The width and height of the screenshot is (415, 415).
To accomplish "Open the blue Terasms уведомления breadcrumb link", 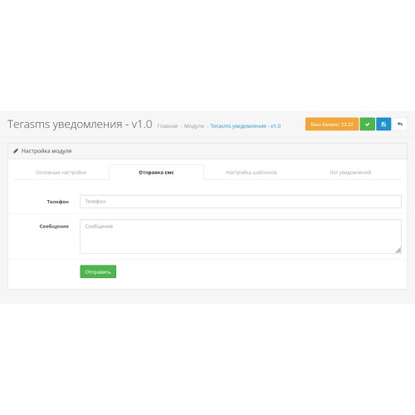I will [x=246, y=126].
